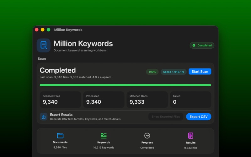Screen dimensions: 251x157
Task: Click the green checkmark in Completed badge
Action: coord(194,45)
